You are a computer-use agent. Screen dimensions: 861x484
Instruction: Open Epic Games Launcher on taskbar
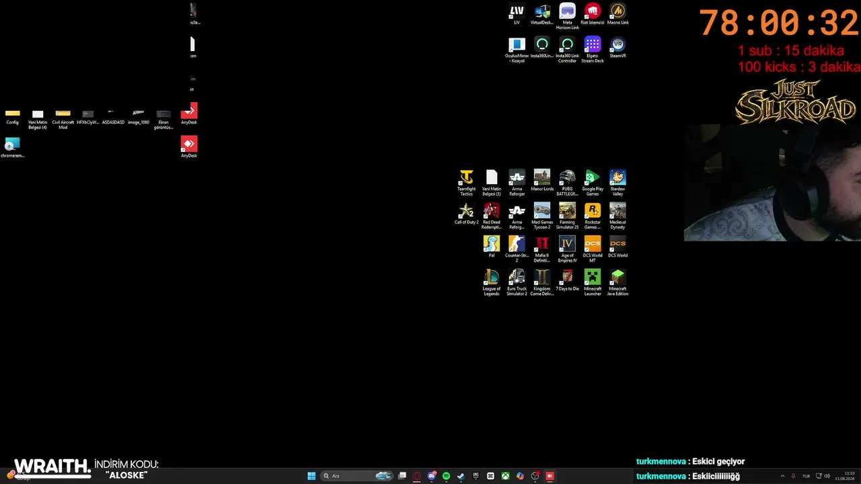(x=476, y=476)
